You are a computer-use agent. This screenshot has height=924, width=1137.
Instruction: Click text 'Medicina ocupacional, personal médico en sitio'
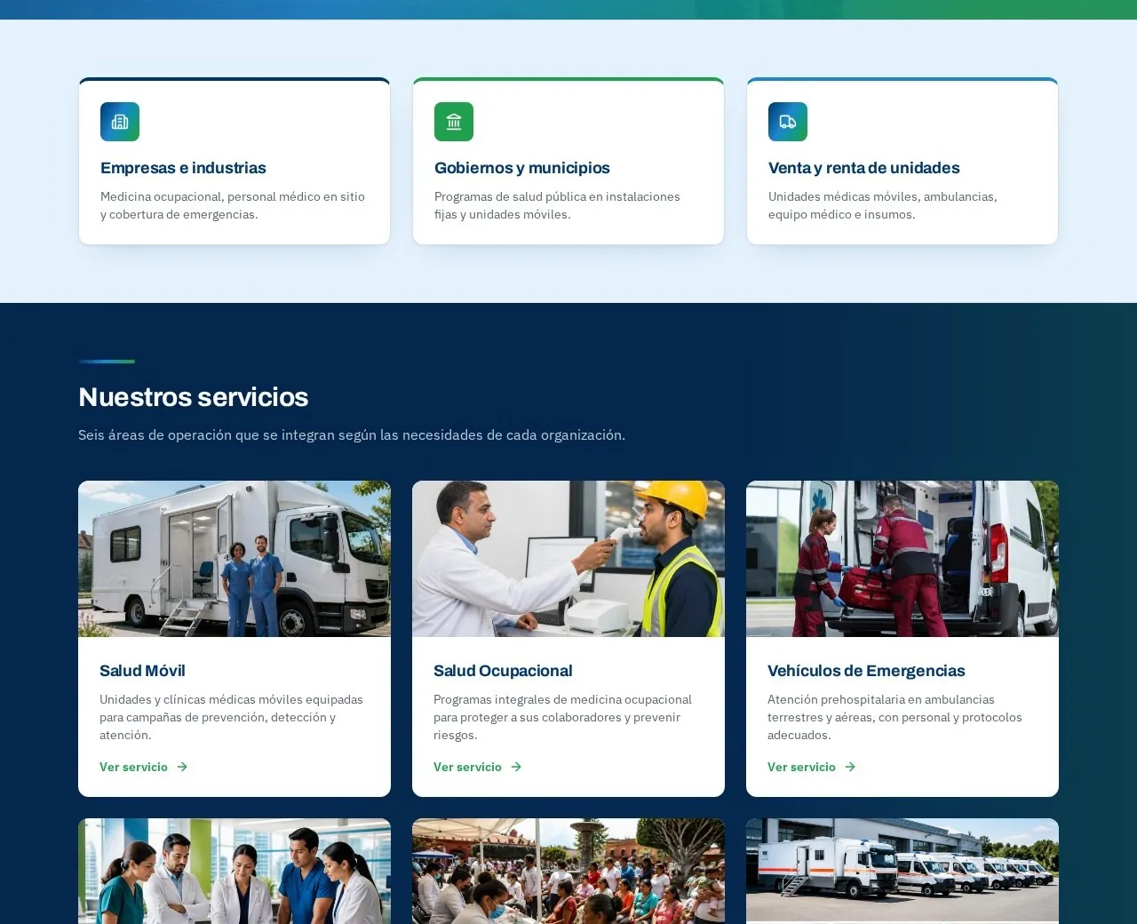233,196
